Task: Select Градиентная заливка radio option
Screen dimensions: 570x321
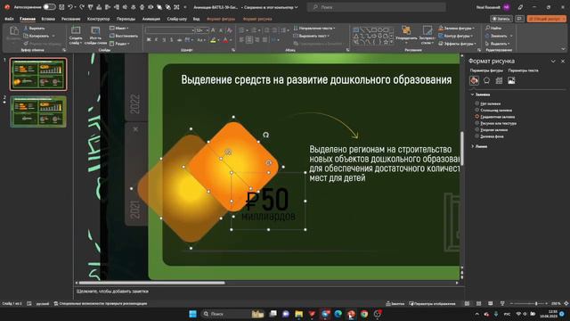Action: (x=495, y=117)
